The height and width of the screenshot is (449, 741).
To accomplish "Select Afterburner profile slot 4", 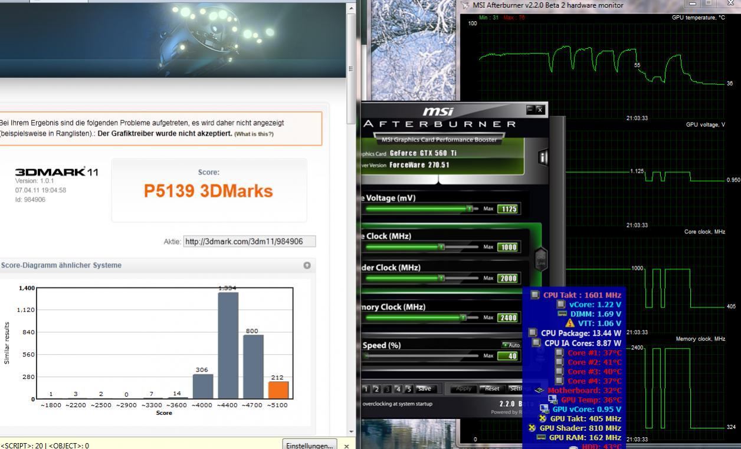I will [x=398, y=389].
